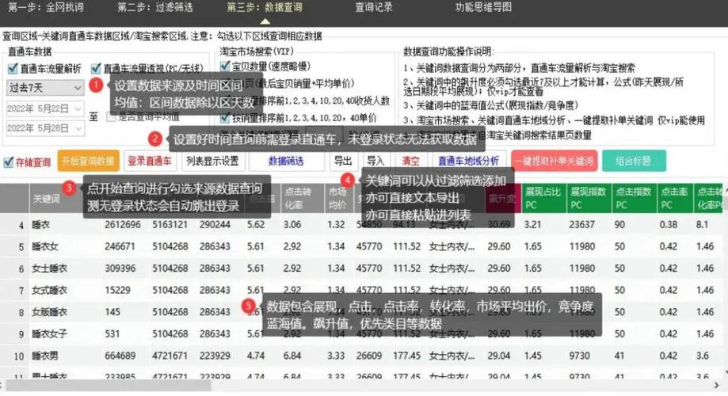Click the red number 1 annotation badge

pyautogui.click(x=96, y=84)
